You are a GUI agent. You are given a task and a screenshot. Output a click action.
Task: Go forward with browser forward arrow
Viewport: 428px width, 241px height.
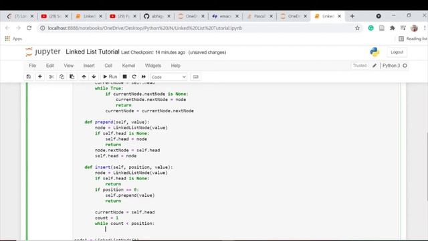pyautogui.click(x=18, y=28)
